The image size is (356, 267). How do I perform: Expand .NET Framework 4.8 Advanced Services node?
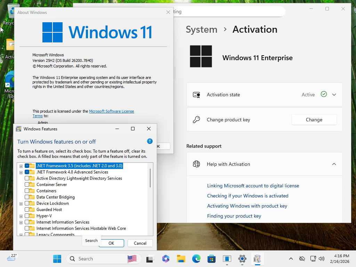(21, 172)
